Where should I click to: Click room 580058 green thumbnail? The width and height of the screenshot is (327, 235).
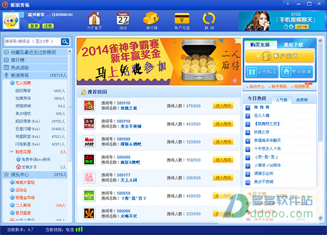click(89, 195)
